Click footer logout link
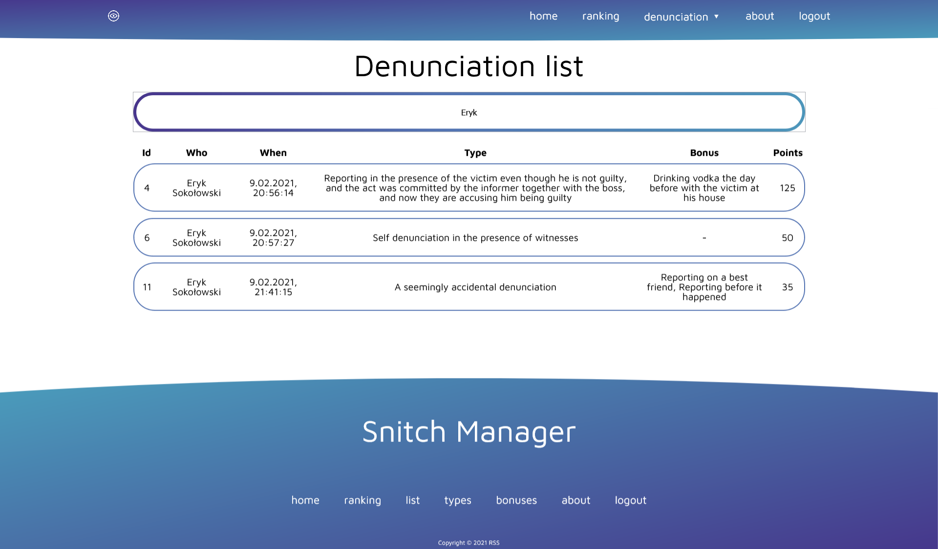 tap(630, 500)
